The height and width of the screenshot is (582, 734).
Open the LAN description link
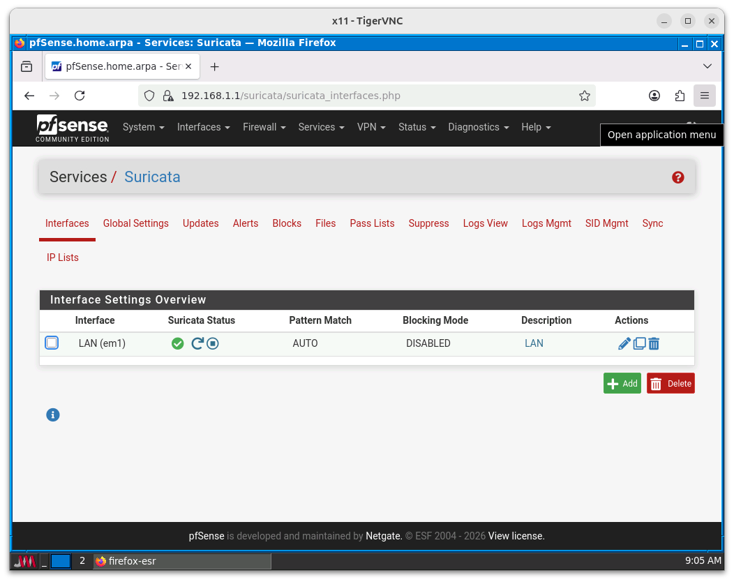pyautogui.click(x=534, y=343)
